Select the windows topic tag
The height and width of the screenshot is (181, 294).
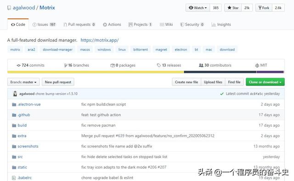(x=104, y=50)
